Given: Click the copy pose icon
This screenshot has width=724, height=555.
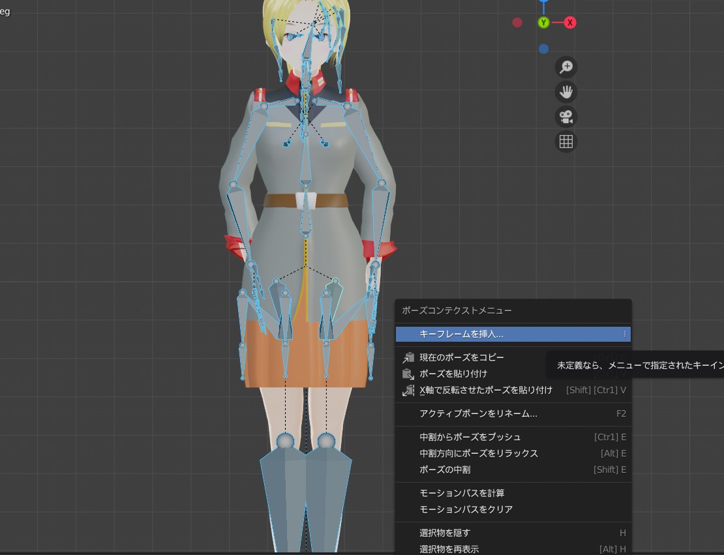Looking at the screenshot, I should 408,357.
